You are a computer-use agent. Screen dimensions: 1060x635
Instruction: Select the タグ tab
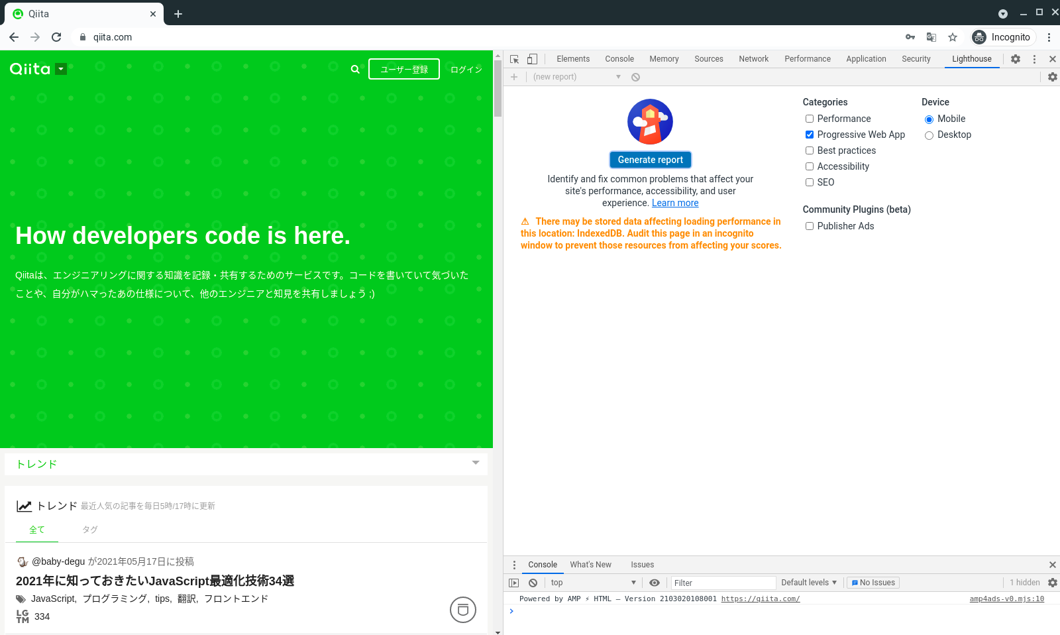coord(90,530)
